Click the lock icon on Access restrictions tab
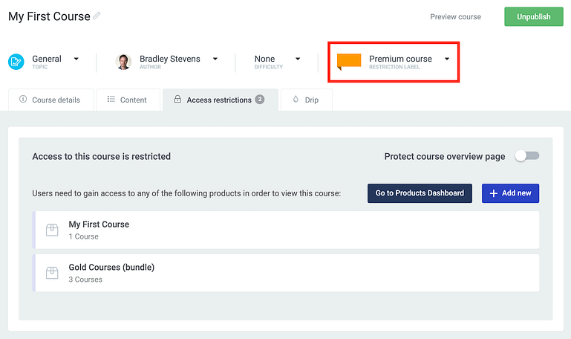 coord(177,100)
